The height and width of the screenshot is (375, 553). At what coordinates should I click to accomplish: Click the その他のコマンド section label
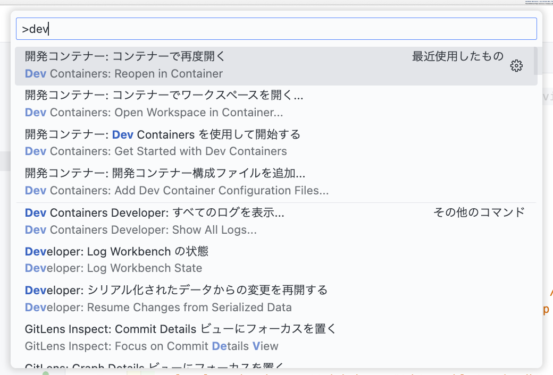pyautogui.click(x=479, y=211)
